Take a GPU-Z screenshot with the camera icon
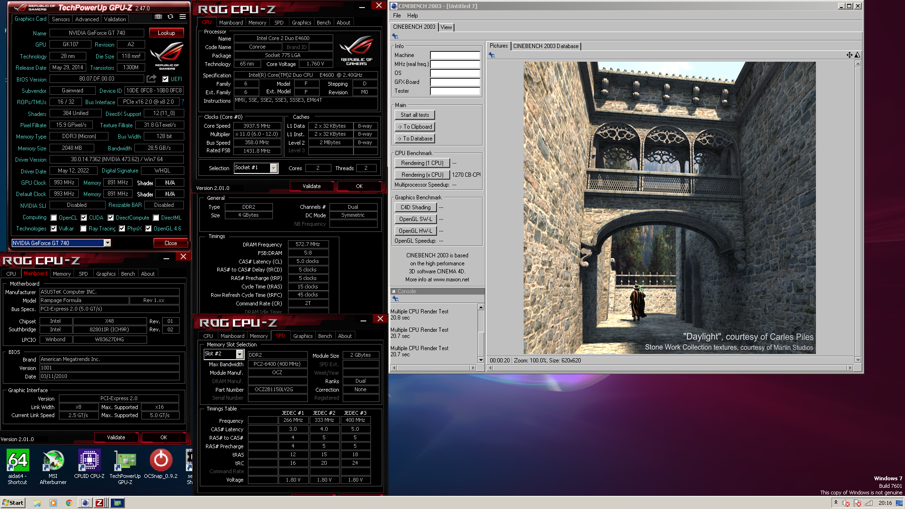The width and height of the screenshot is (905, 509). pyautogui.click(x=158, y=16)
